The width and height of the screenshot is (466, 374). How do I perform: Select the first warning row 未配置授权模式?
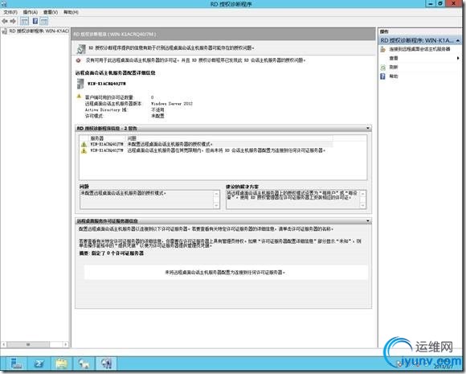[x=206, y=144]
